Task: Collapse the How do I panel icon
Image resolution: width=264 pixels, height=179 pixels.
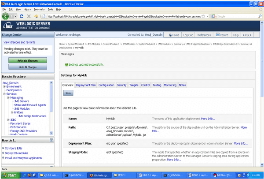Action: coord(51,140)
